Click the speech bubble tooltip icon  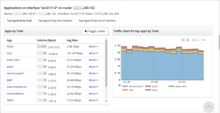point(198,40)
